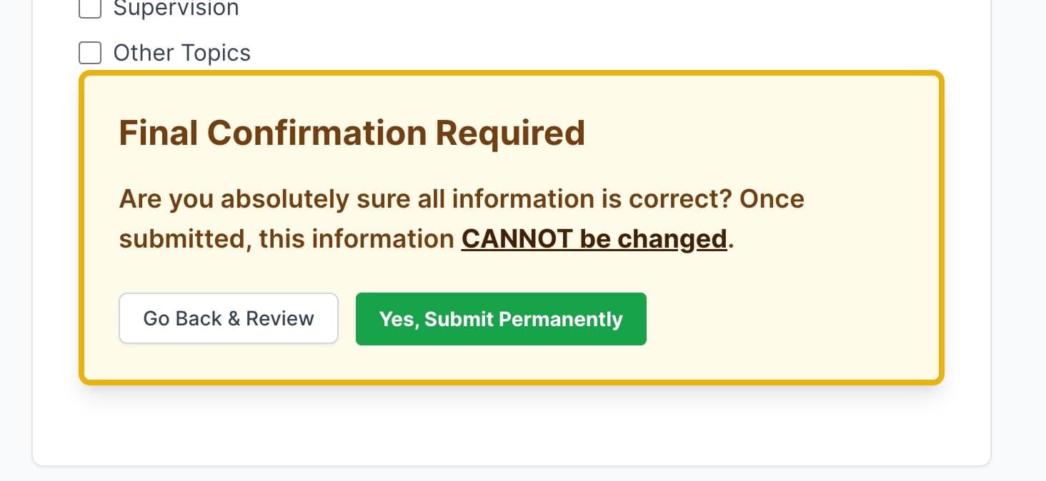Click the confirmation warning message text
Viewport: 1046px width, 481px height.
462,199
